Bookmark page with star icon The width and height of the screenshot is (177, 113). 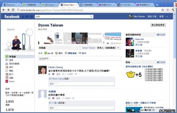pyautogui.click(x=163, y=10)
